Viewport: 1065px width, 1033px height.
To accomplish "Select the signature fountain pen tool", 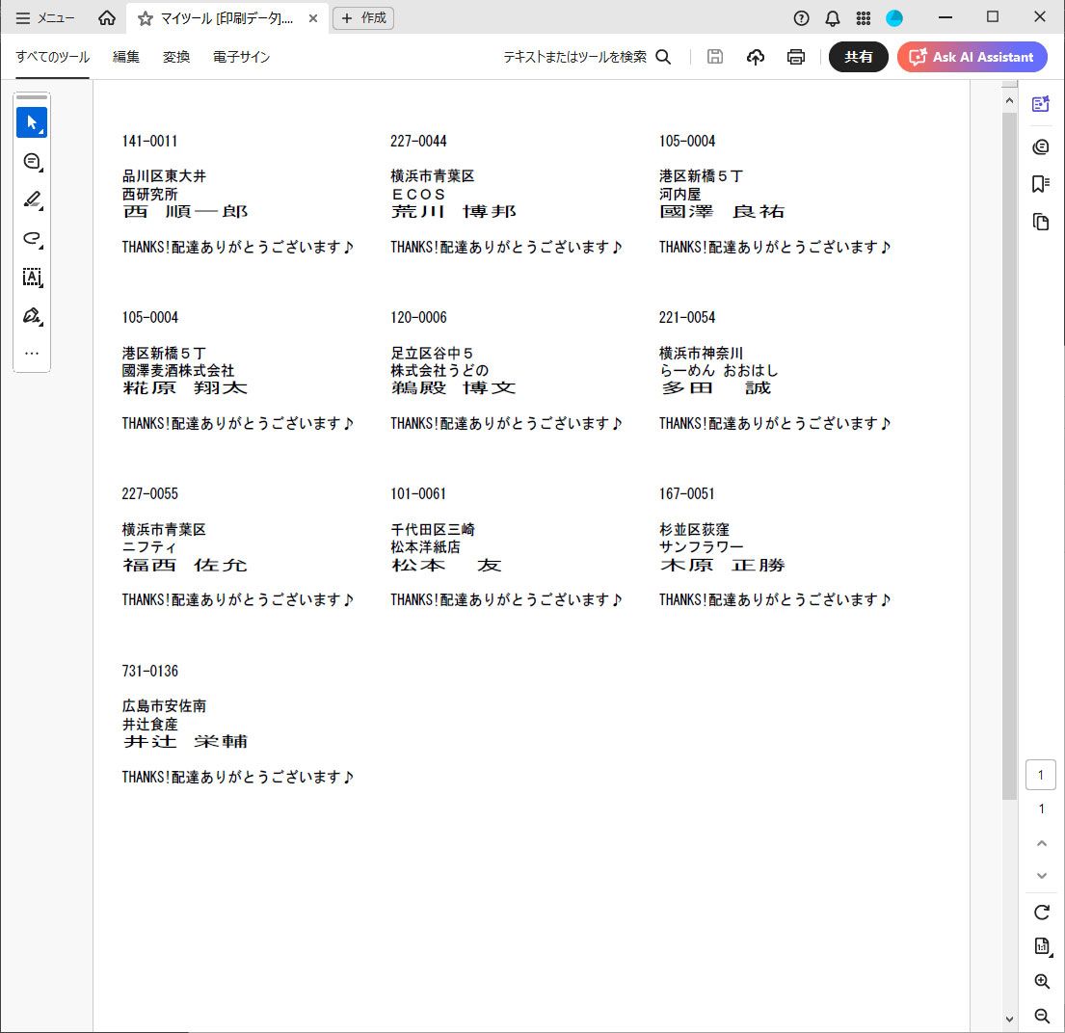I will coord(32,316).
